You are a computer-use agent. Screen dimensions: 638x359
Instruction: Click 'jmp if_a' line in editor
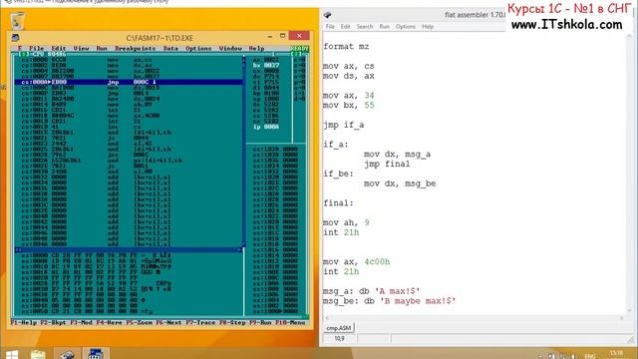tap(343, 125)
